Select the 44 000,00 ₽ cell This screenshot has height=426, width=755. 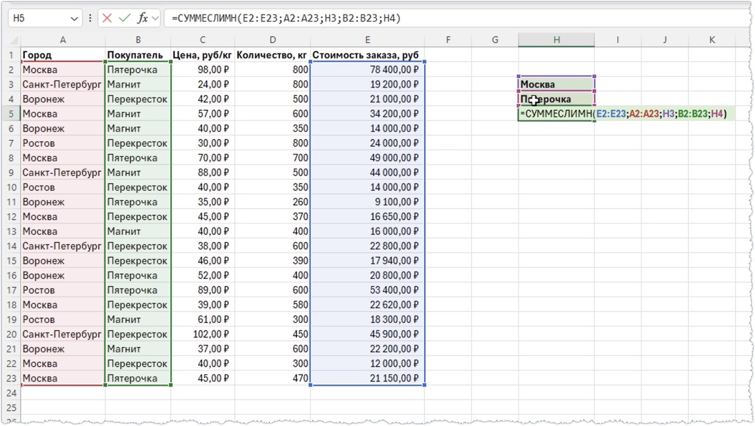(x=368, y=173)
